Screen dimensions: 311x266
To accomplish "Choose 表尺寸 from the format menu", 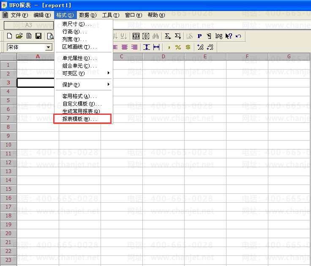I will coord(83,24).
